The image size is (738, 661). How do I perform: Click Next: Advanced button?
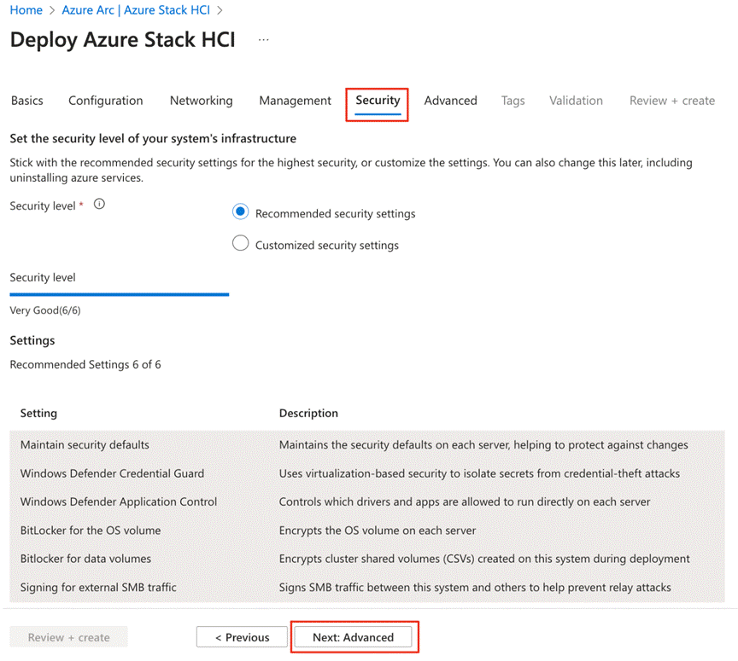point(353,637)
